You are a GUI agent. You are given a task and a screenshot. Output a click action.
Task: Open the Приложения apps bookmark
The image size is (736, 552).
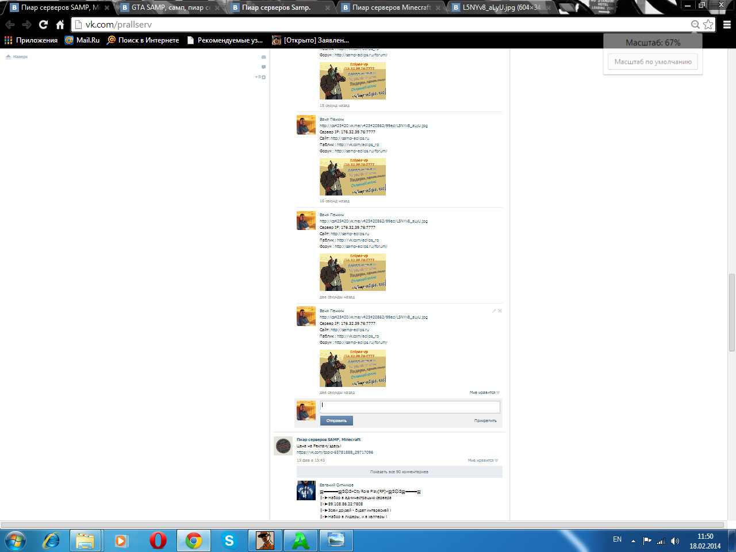click(x=31, y=40)
